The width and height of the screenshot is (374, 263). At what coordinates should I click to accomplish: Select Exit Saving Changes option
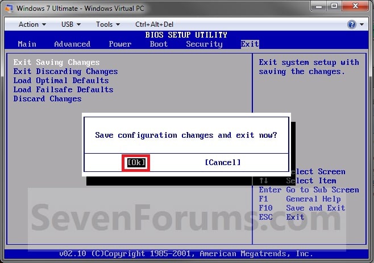(56, 63)
